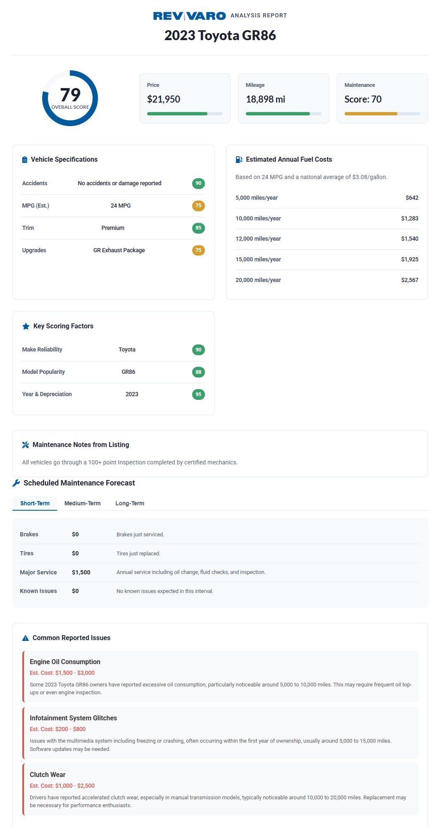Click the Mileage progress bar
This screenshot has width=440, height=827.
(283, 114)
